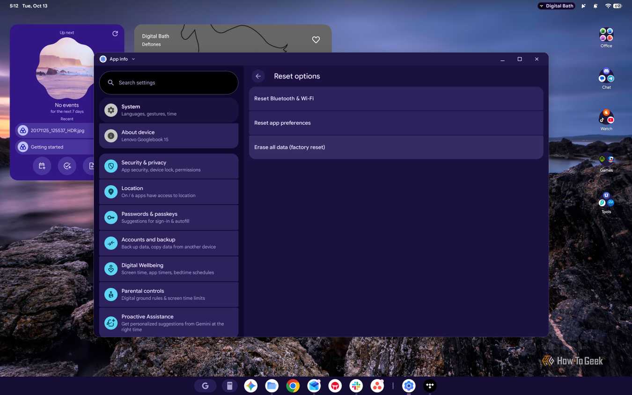
Task: Select Reset Bluetooth & Wi-Fi
Action: (x=396, y=99)
